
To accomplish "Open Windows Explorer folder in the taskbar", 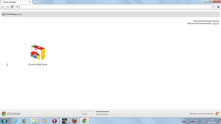I will [x=34, y=121].
